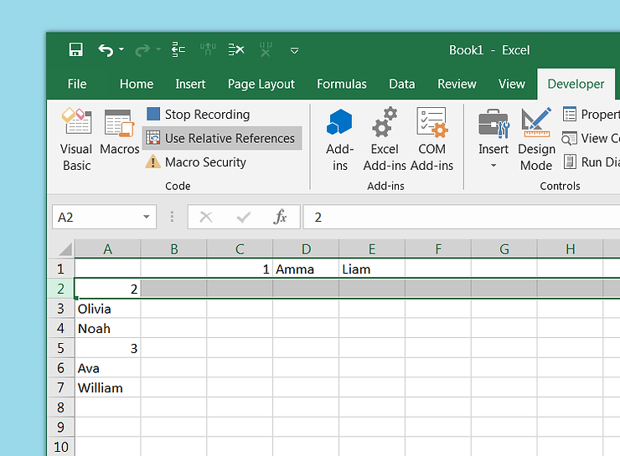Stop Recording the macro
Viewport: 620px width, 456px height.
pos(199,115)
